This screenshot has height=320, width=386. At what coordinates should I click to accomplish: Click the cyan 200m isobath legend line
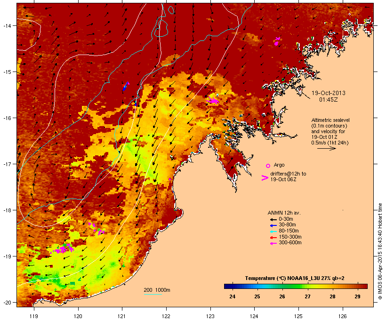(153, 294)
